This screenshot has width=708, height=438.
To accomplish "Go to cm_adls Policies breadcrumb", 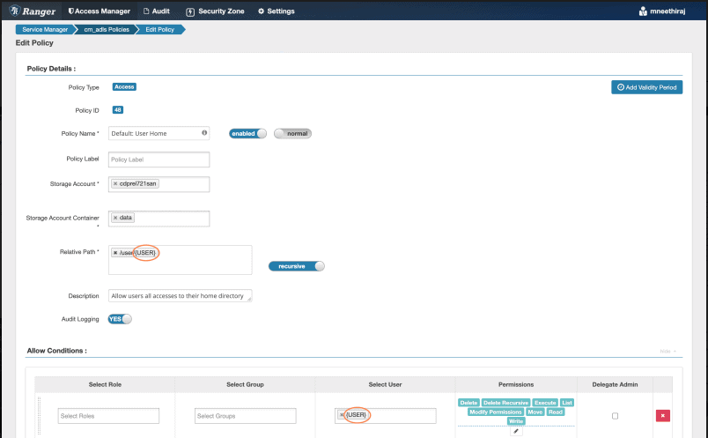I will 106,29.
